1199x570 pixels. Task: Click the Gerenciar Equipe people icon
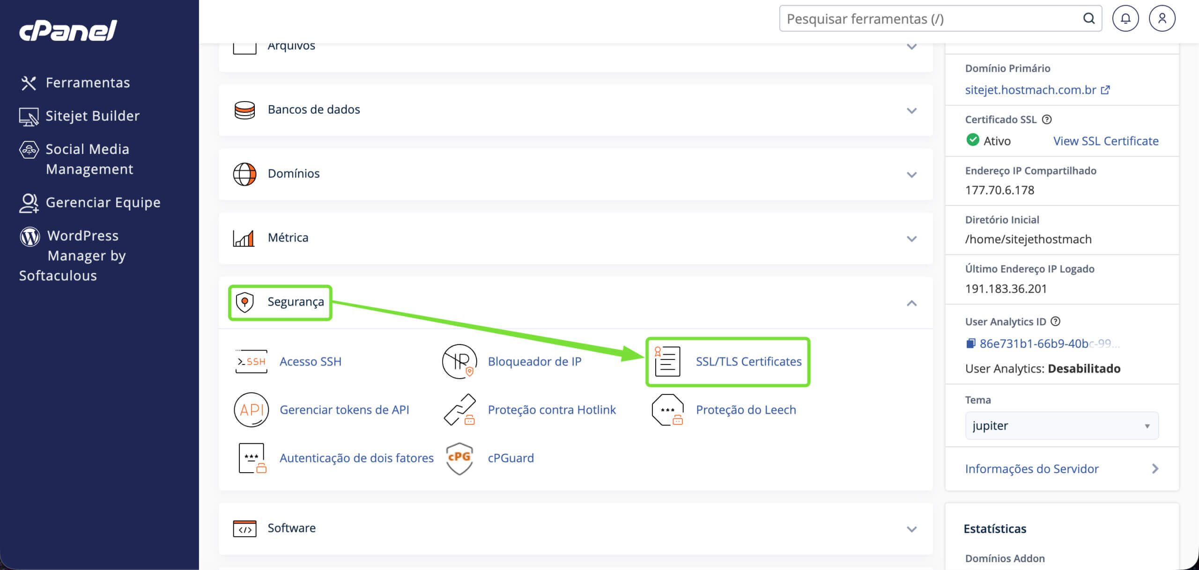pos(29,203)
